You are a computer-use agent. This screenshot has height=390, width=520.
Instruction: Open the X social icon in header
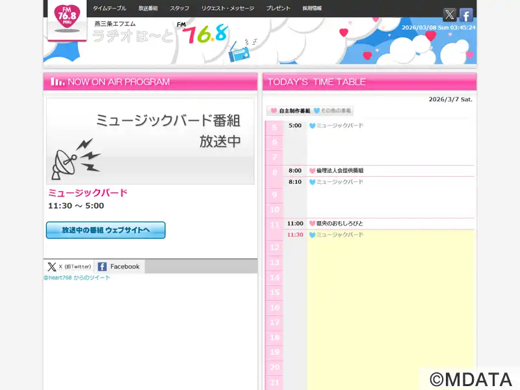pyautogui.click(x=450, y=15)
